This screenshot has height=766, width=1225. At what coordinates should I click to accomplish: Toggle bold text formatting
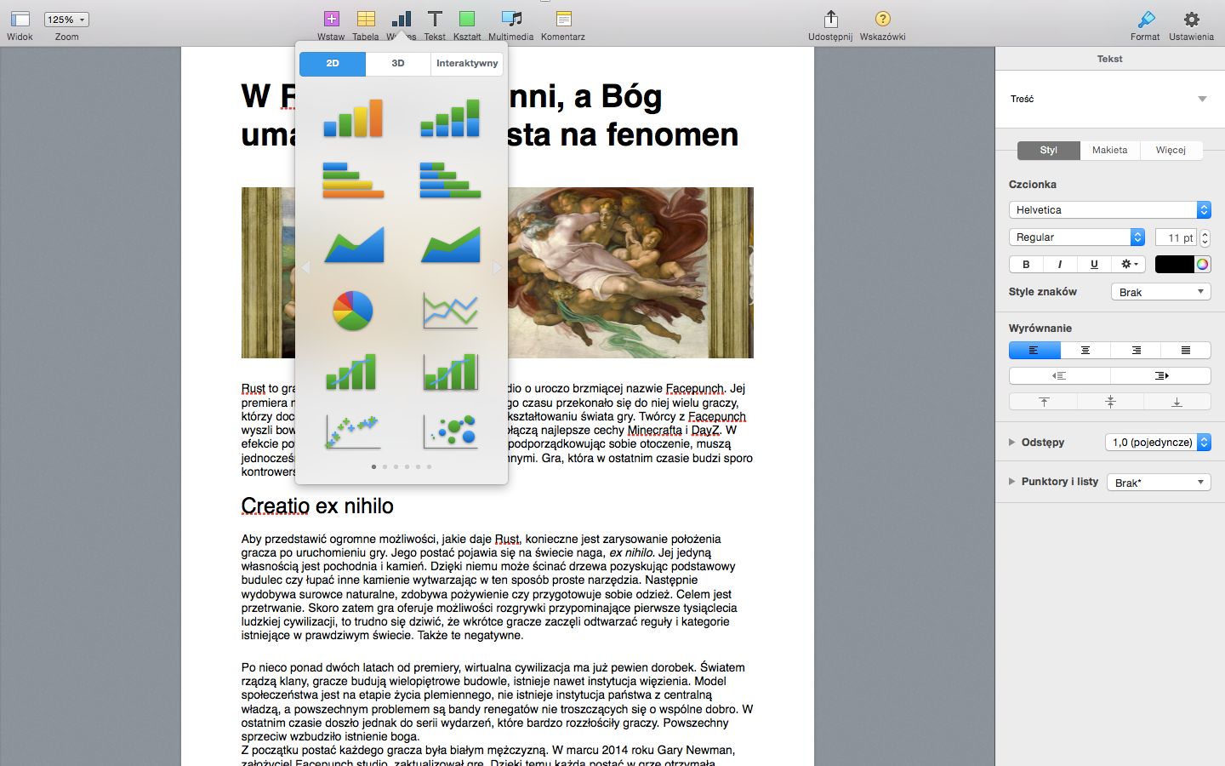point(1026,264)
